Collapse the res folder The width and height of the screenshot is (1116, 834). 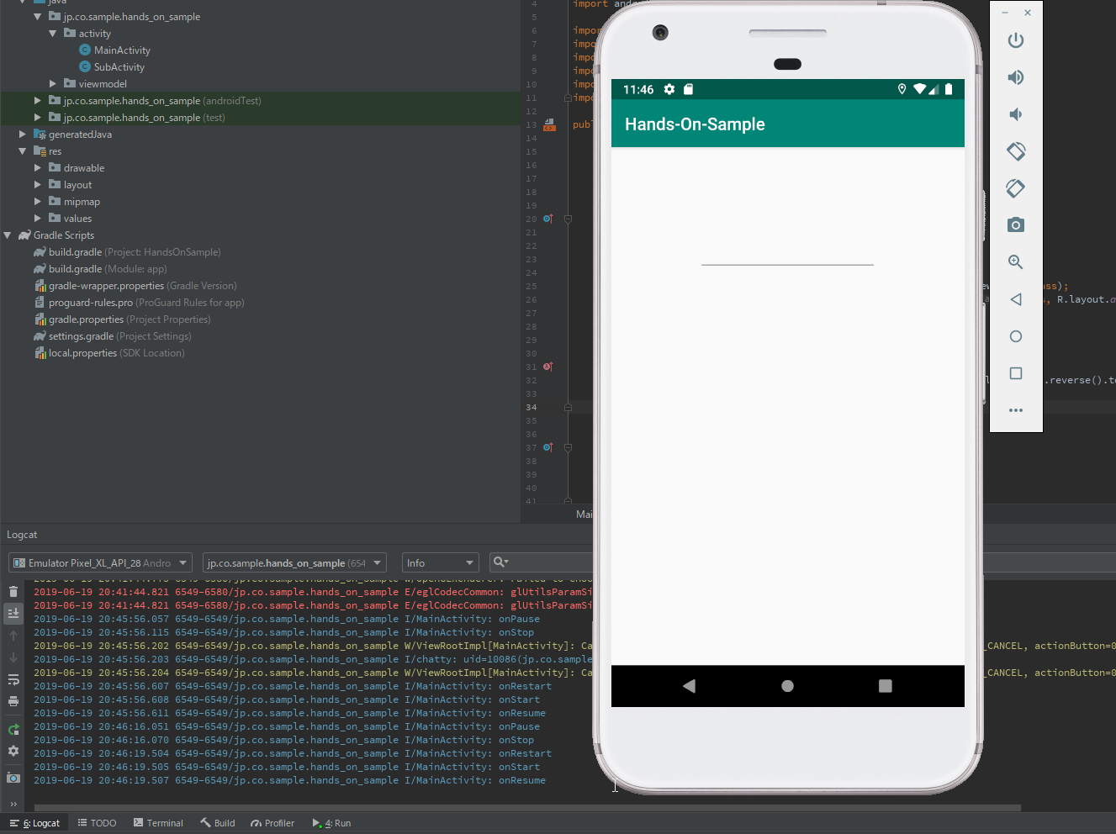(x=23, y=151)
